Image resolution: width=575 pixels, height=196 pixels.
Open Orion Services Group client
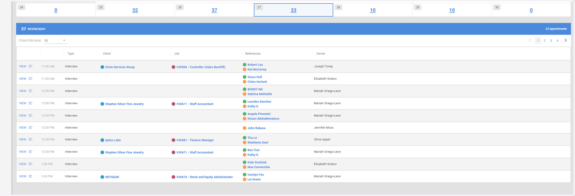click(120, 67)
